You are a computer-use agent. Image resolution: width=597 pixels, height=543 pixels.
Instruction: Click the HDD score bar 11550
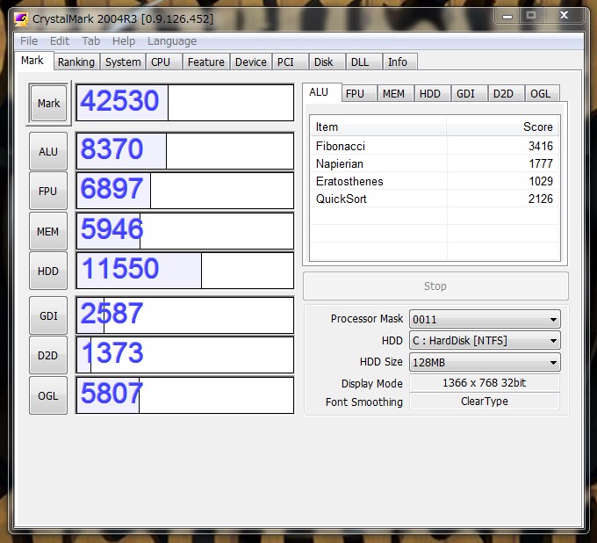pos(185,271)
